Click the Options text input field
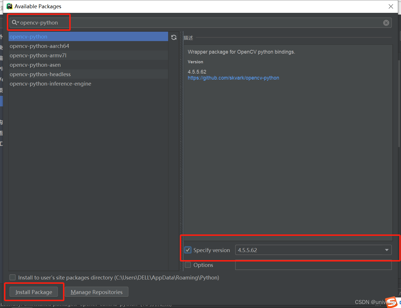Image resolution: width=401 pixels, height=308 pixels. point(313,265)
